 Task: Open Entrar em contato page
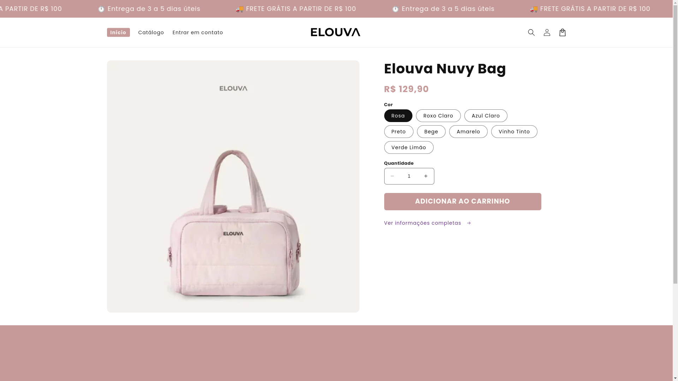tap(198, 32)
